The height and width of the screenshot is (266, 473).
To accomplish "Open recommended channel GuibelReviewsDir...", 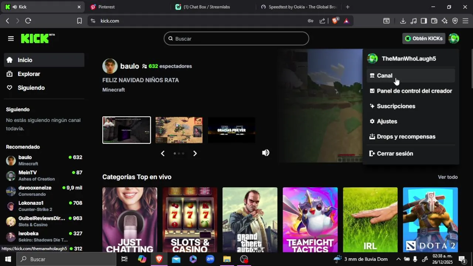I will (x=44, y=221).
